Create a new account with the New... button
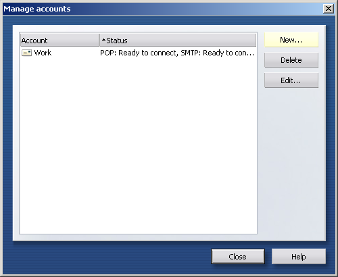This screenshot has height=277, width=338. (x=291, y=40)
